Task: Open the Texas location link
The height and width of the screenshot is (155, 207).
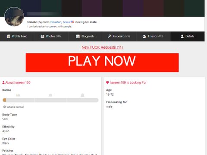Action: pos(66,22)
